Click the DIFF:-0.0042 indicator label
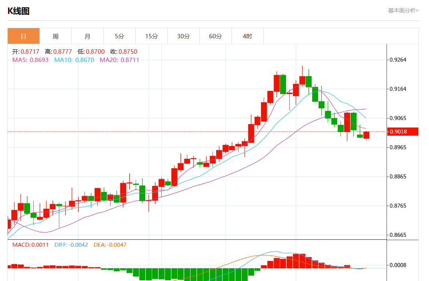The height and width of the screenshot is (281, 429). tap(71, 245)
